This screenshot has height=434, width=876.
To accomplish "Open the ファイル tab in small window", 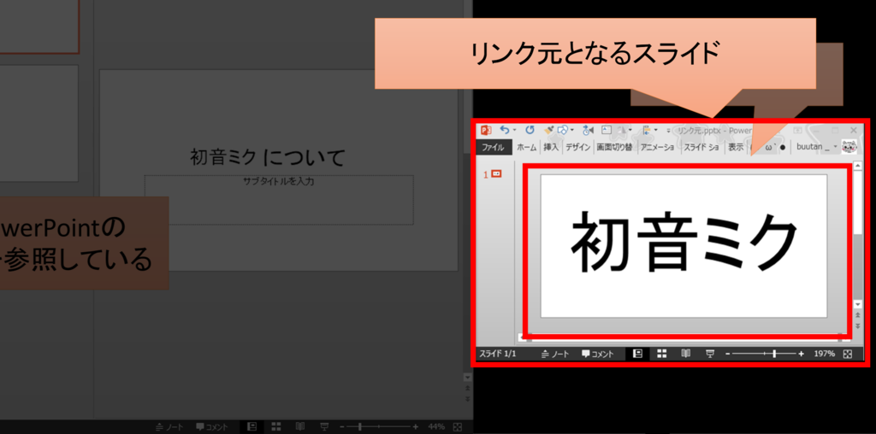I will pyautogui.click(x=493, y=147).
